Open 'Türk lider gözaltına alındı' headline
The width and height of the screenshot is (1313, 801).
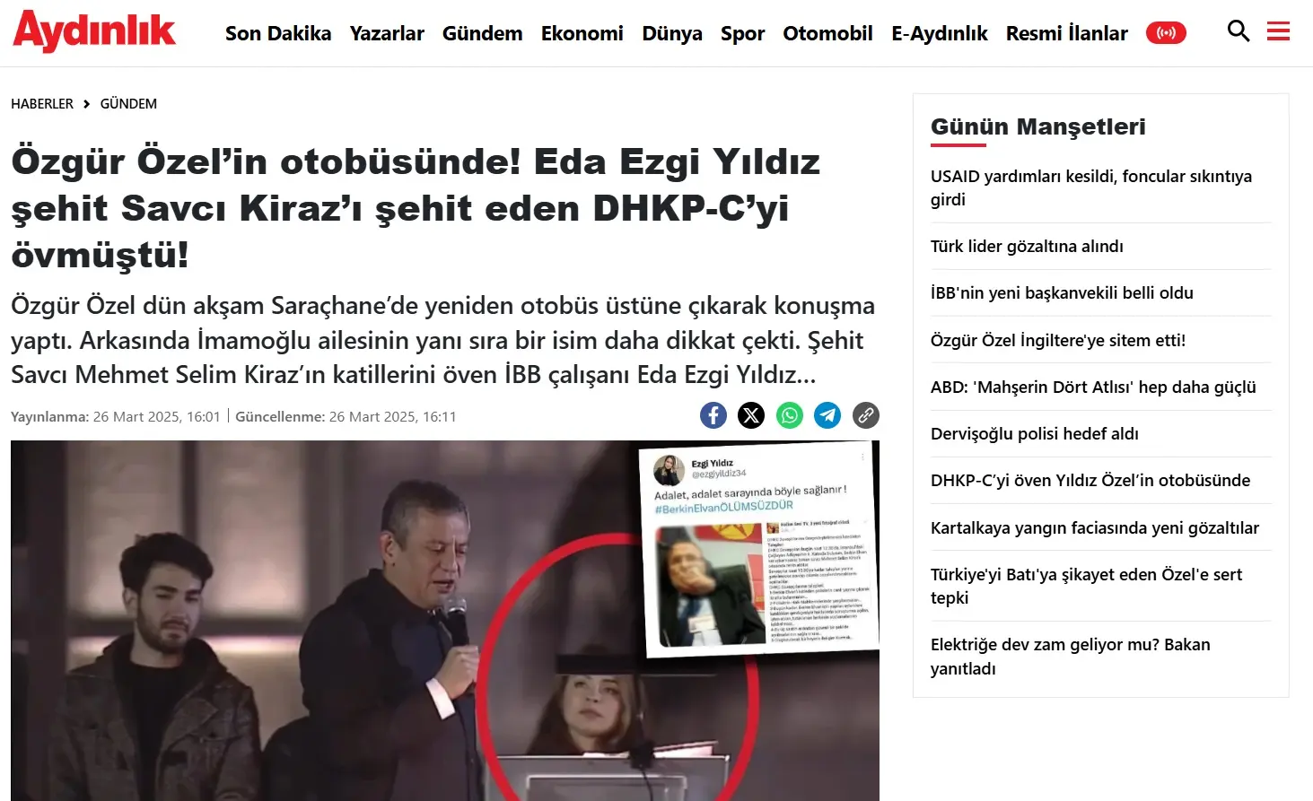click(1027, 246)
